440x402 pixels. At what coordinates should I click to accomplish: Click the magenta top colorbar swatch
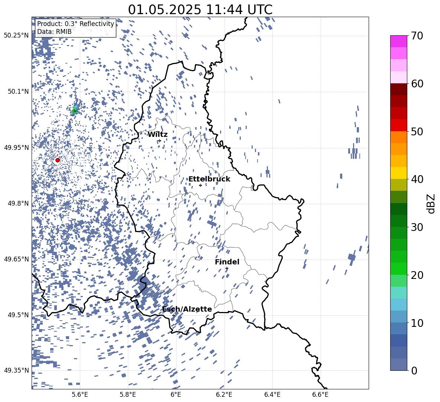(x=398, y=41)
